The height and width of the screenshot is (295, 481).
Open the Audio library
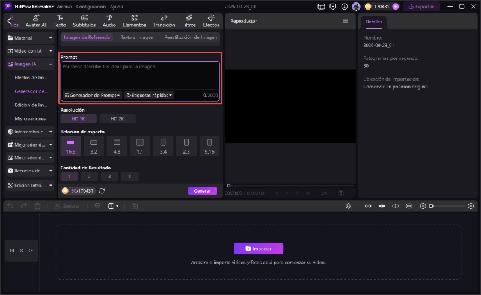[x=109, y=21]
